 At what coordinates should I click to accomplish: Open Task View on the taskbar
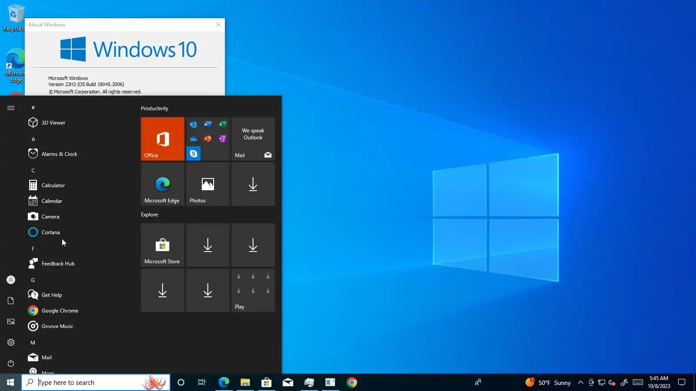point(202,382)
